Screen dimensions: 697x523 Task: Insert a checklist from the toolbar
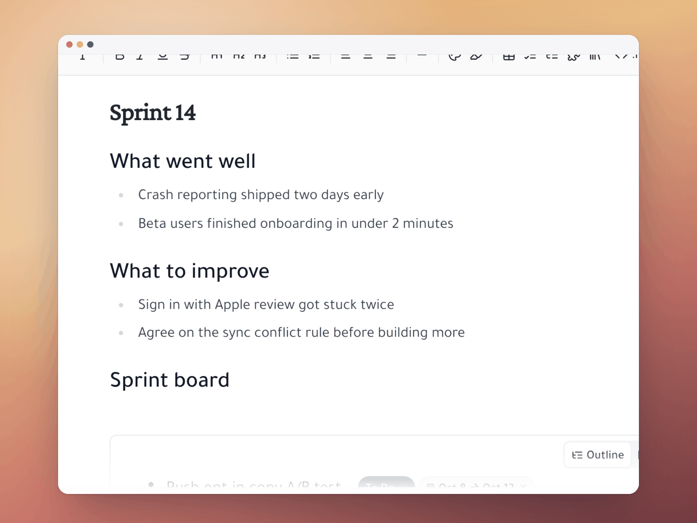pos(530,57)
